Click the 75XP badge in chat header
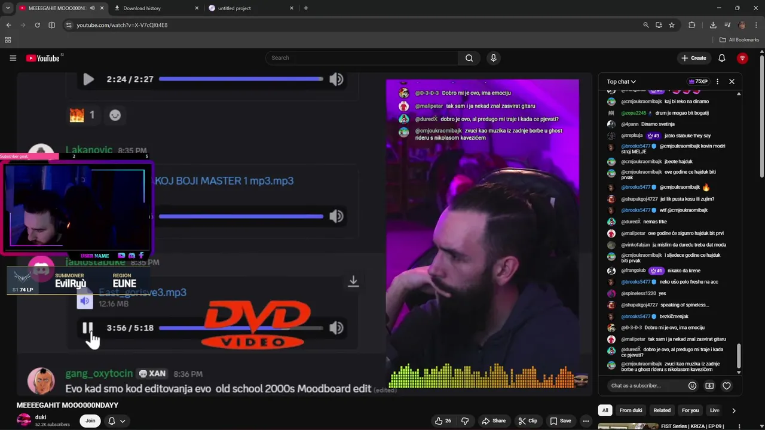Image resolution: width=765 pixels, height=430 pixels. (698, 82)
